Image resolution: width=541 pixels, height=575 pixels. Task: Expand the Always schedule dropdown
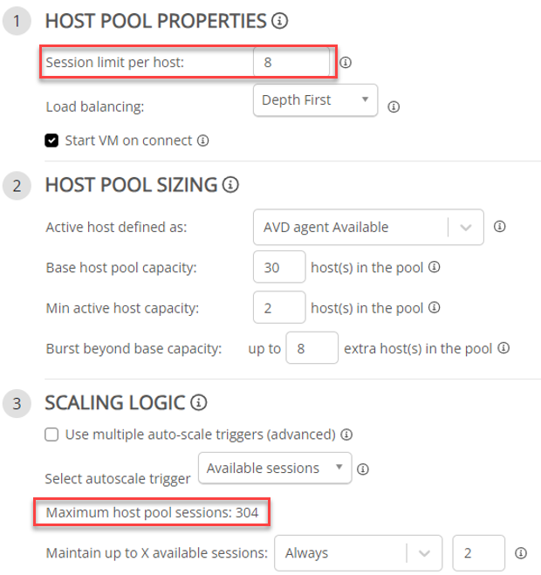pos(359,552)
